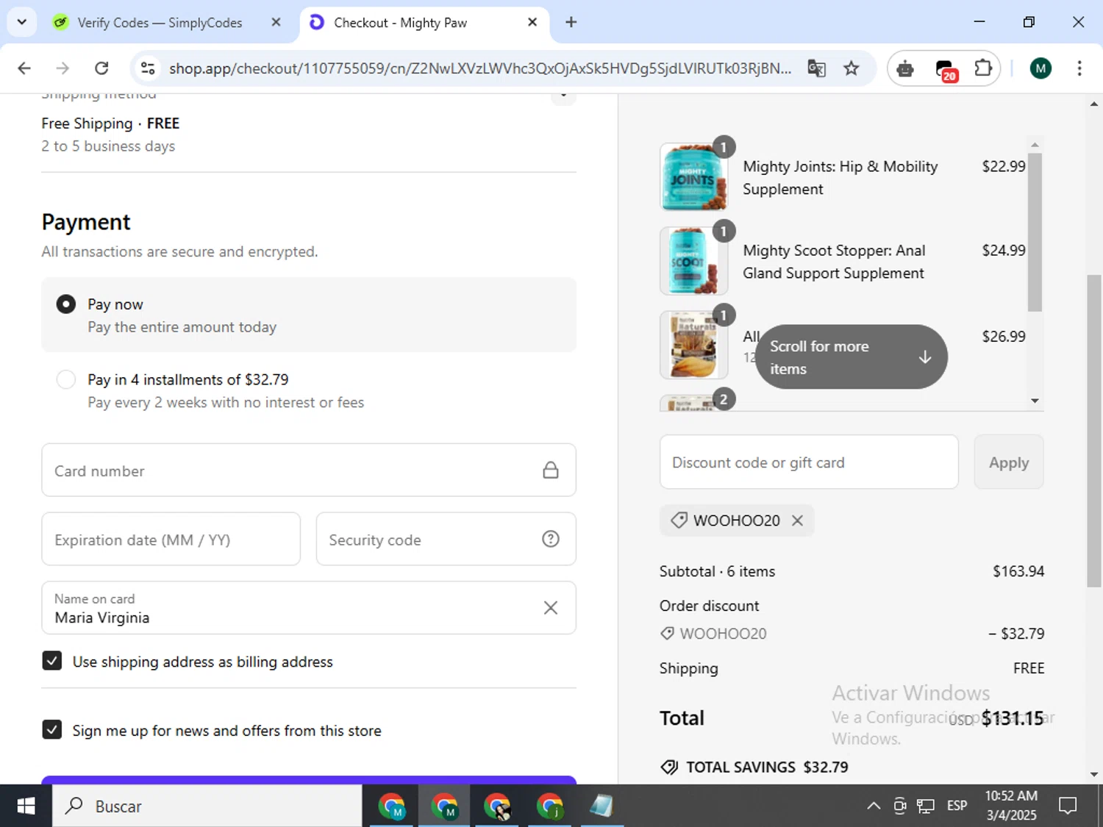Open the fourth Chrome taskbar icon
The image size is (1103, 827).
pyautogui.click(x=550, y=806)
